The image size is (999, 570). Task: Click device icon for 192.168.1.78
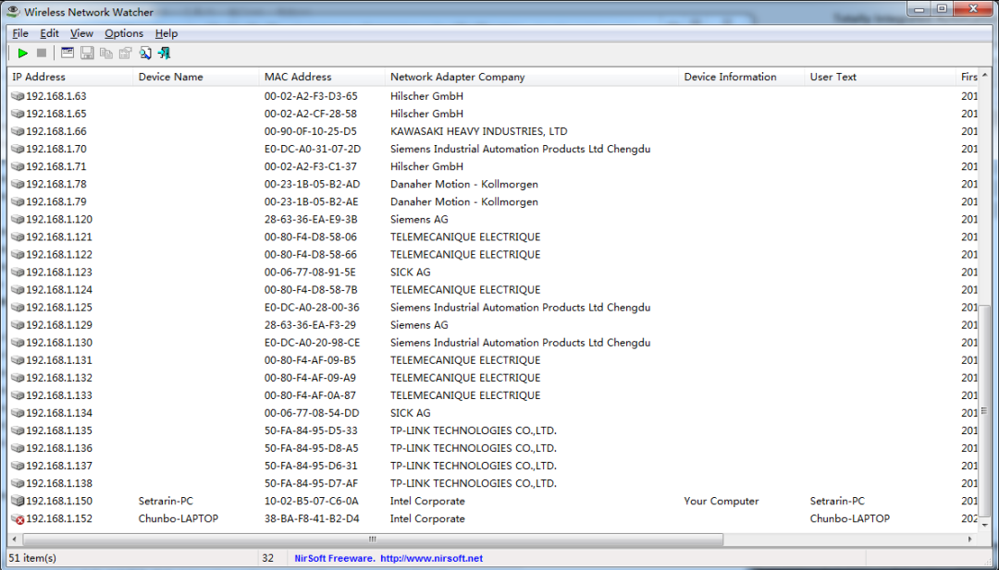[x=18, y=185]
